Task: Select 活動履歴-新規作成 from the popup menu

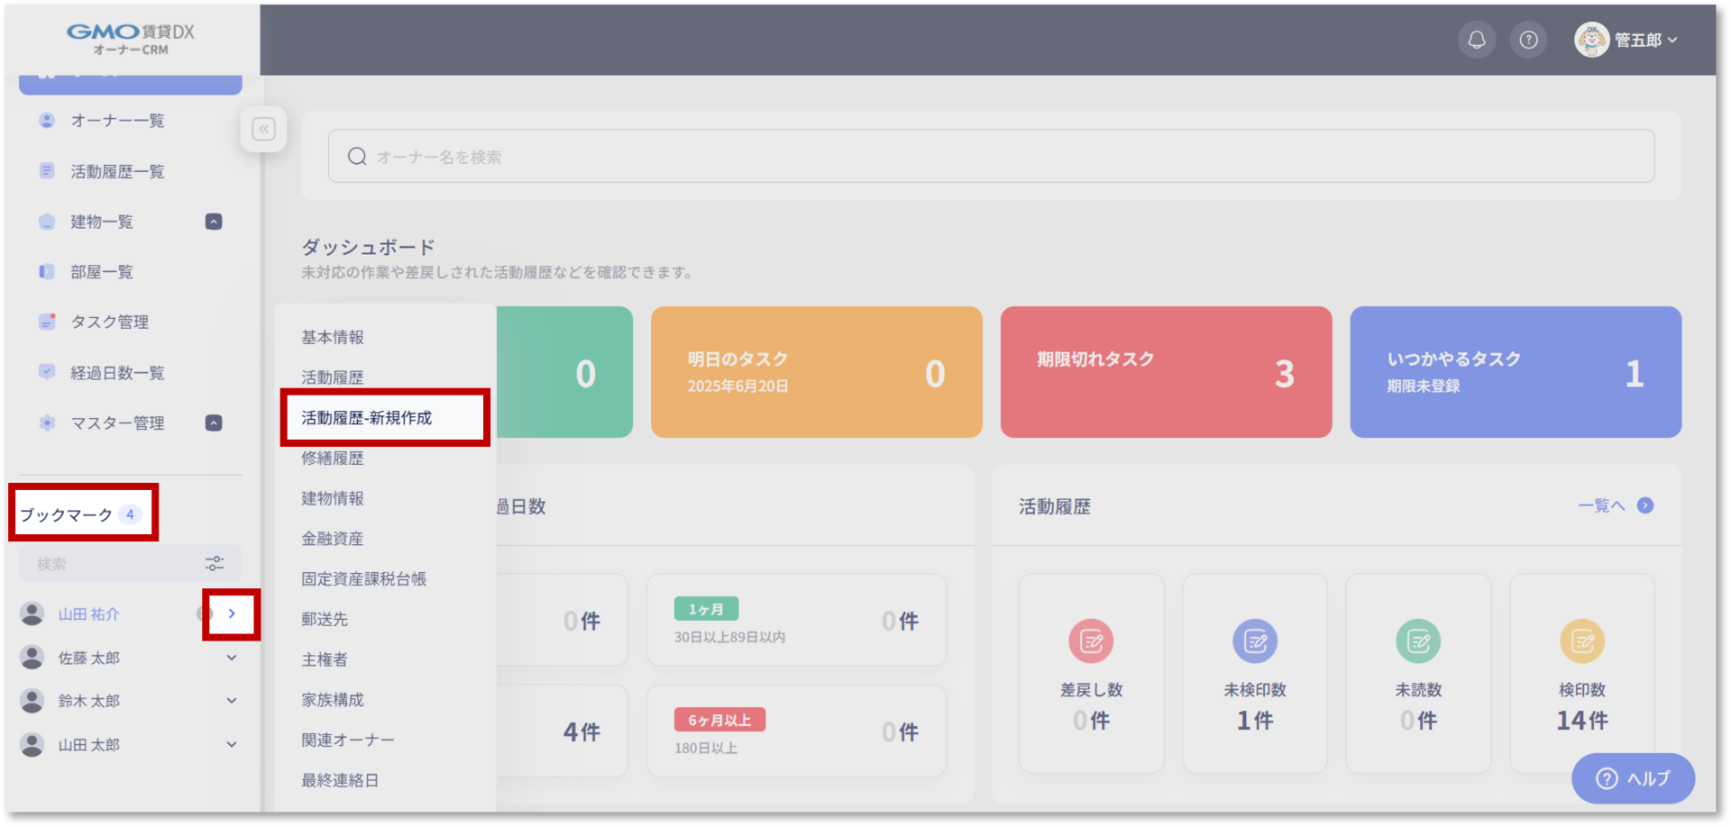Action: click(x=367, y=418)
